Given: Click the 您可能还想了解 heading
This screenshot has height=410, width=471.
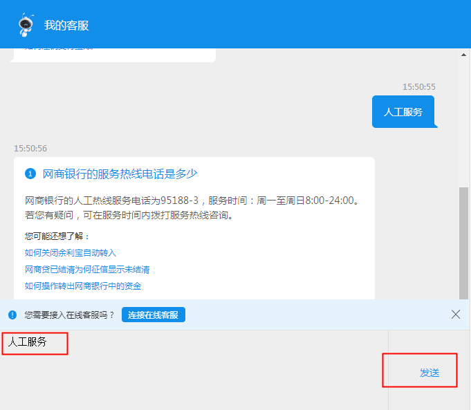Looking at the screenshot, I should [x=57, y=236].
